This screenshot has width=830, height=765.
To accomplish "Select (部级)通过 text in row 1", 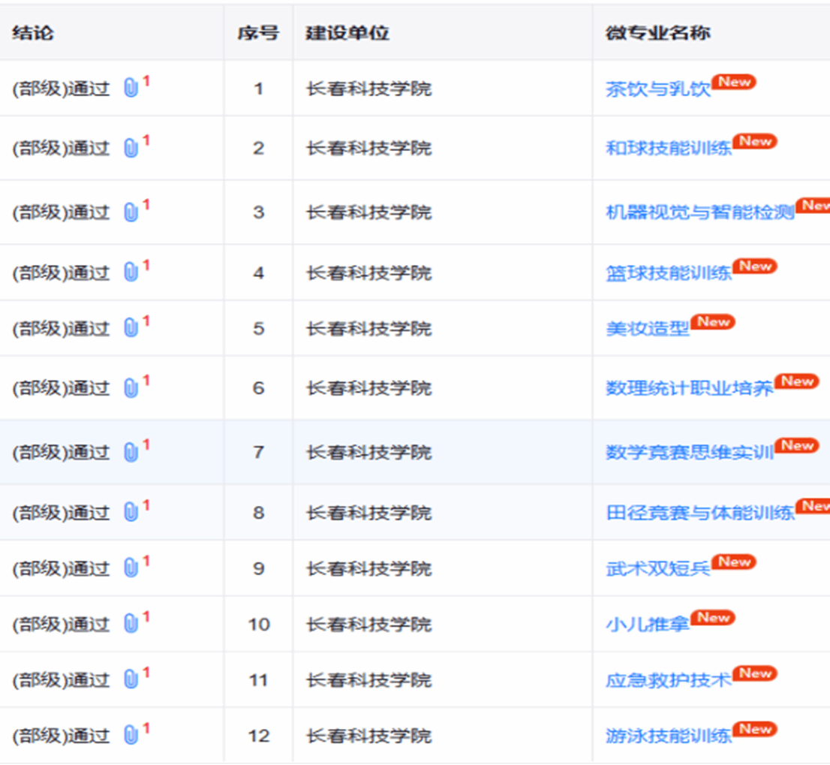I will (x=61, y=89).
